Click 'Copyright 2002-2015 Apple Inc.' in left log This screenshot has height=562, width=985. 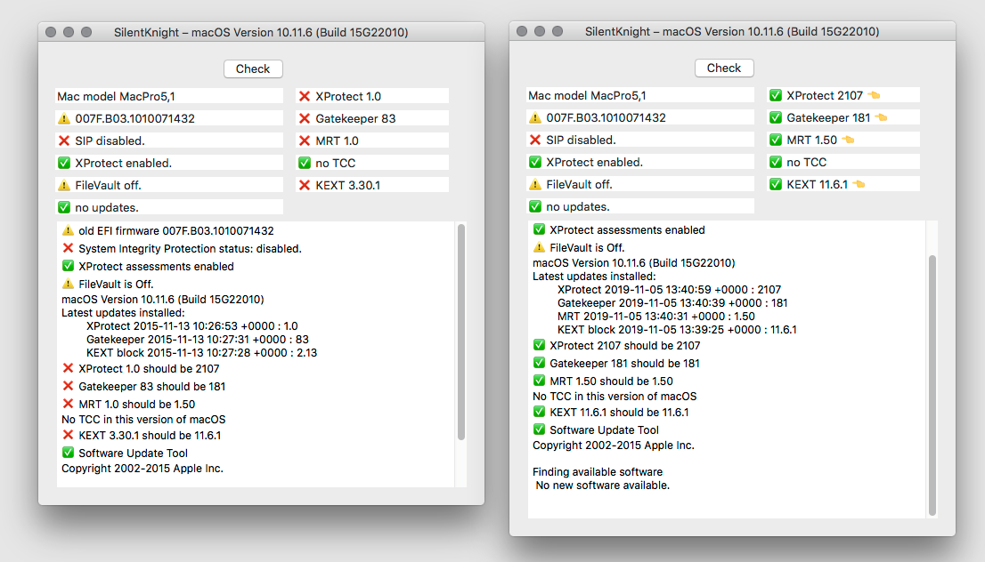tap(142, 469)
